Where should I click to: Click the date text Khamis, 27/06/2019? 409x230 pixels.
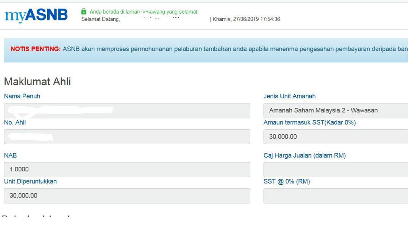coord(235,19)
